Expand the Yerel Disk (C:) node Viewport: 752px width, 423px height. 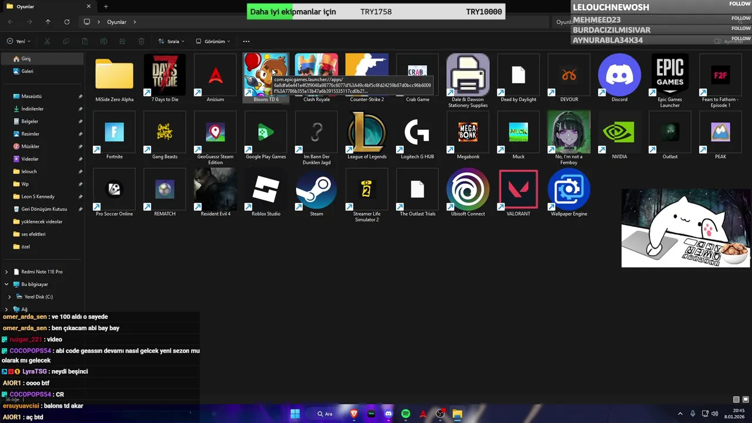[9, 297]
